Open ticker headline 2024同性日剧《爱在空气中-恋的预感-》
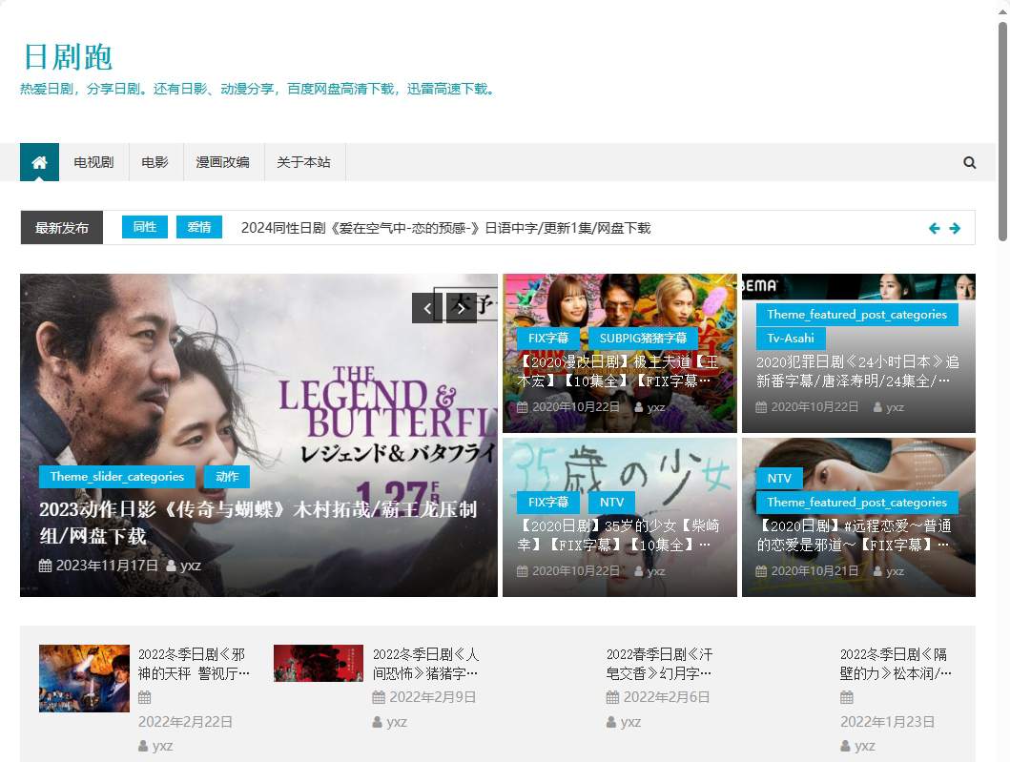 click(445, 228)
